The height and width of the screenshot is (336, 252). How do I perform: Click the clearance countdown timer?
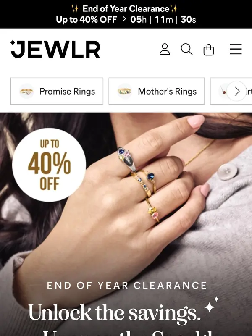point(163,20)
